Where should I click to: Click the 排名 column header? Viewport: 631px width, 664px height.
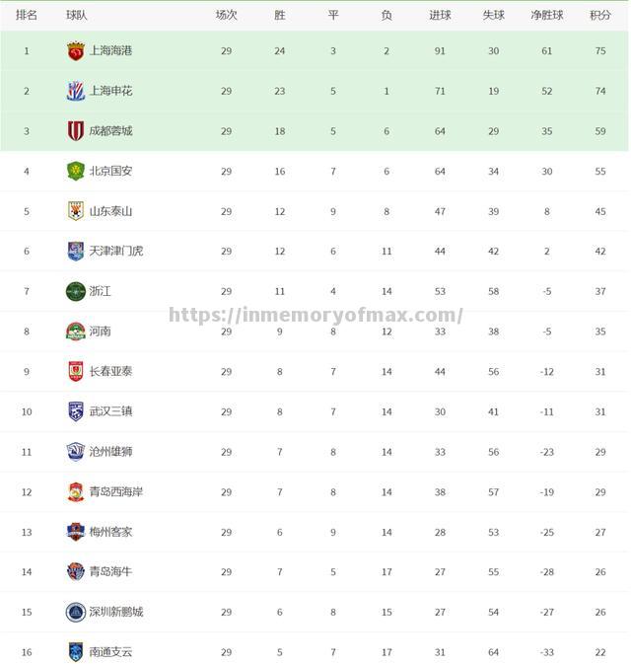coord(27,15)
